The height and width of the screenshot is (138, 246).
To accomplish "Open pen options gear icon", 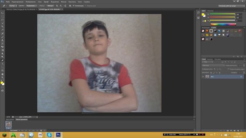I will point(70,6).
